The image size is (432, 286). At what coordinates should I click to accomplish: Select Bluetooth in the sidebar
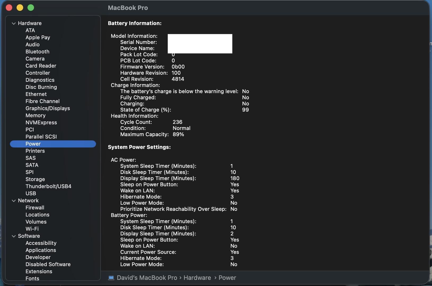[37, 52]
